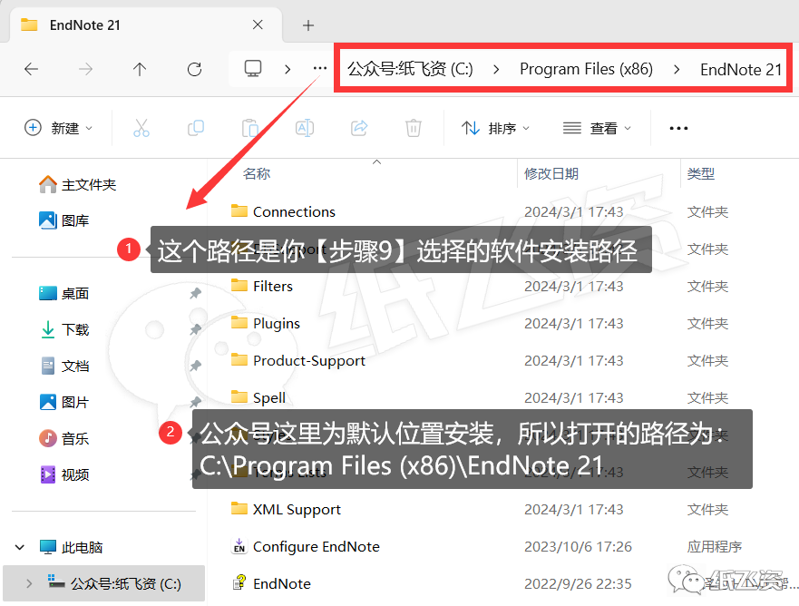Unpin 桌面 using its pin icon
This screenshot has width=799, height=606.
coord(195,293)
